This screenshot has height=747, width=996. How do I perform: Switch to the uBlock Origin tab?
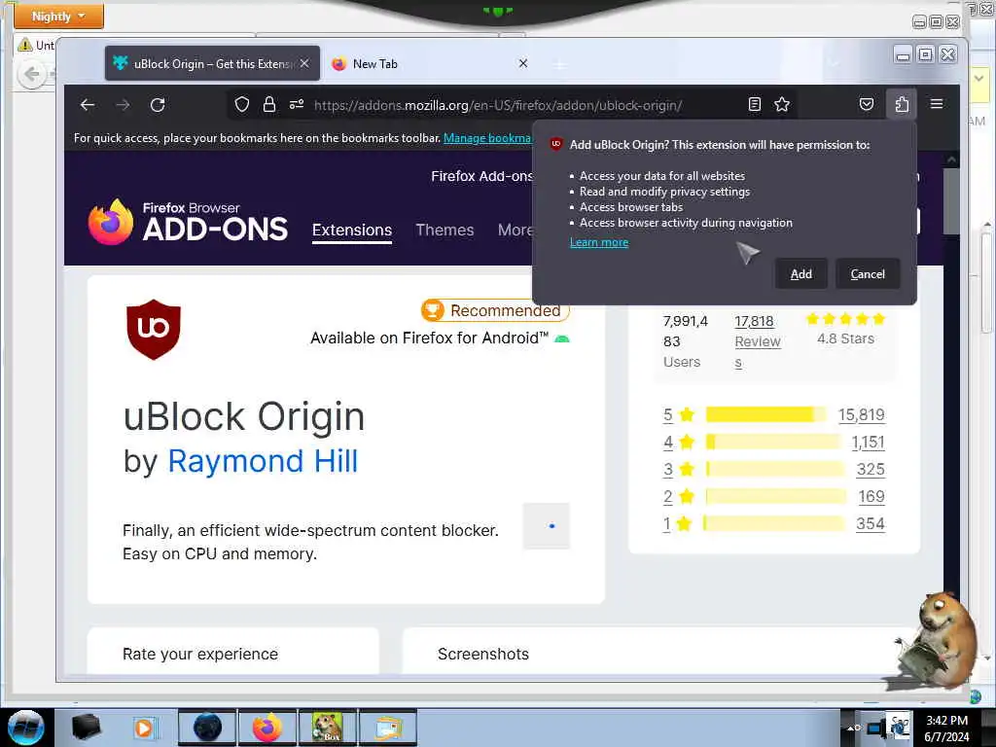point(212,63)
